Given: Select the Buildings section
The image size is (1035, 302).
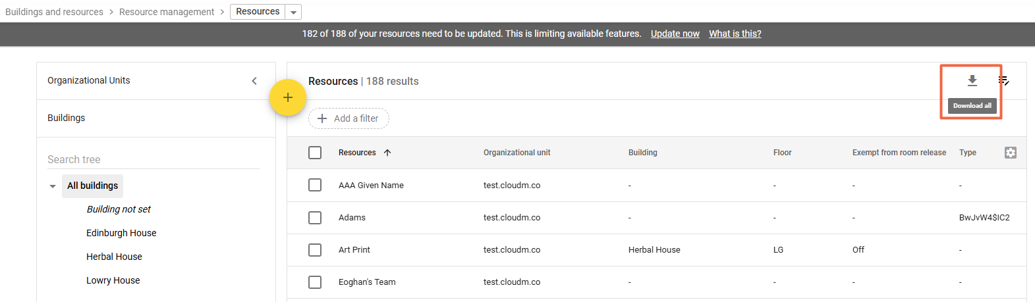Looking at the screenshot, I should pyautogui.click(x=66, y=118).
